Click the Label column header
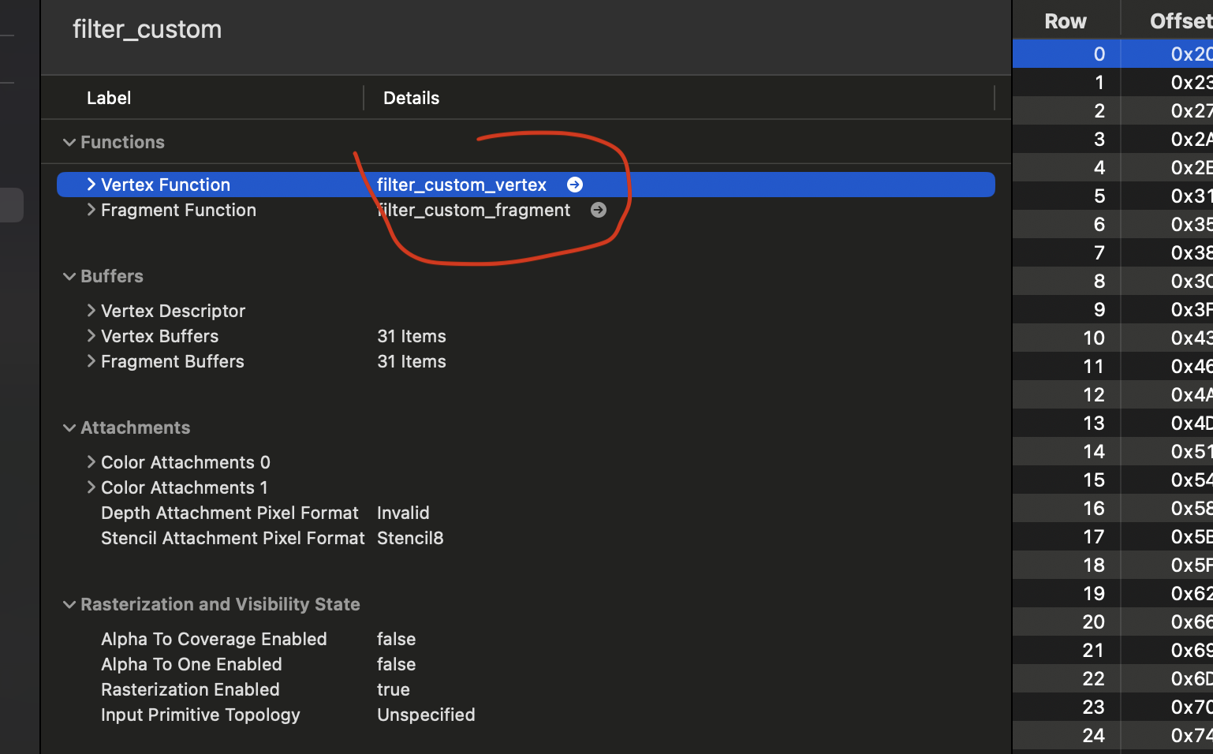 point(109,98)
